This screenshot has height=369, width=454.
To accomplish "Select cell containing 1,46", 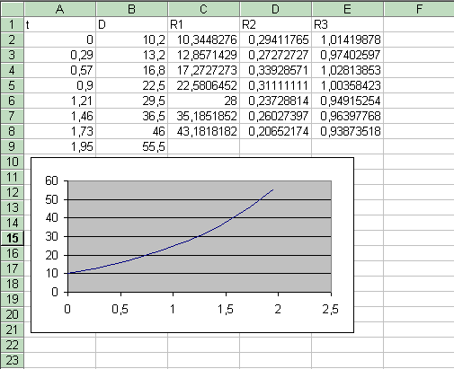I will click(60, 116).
